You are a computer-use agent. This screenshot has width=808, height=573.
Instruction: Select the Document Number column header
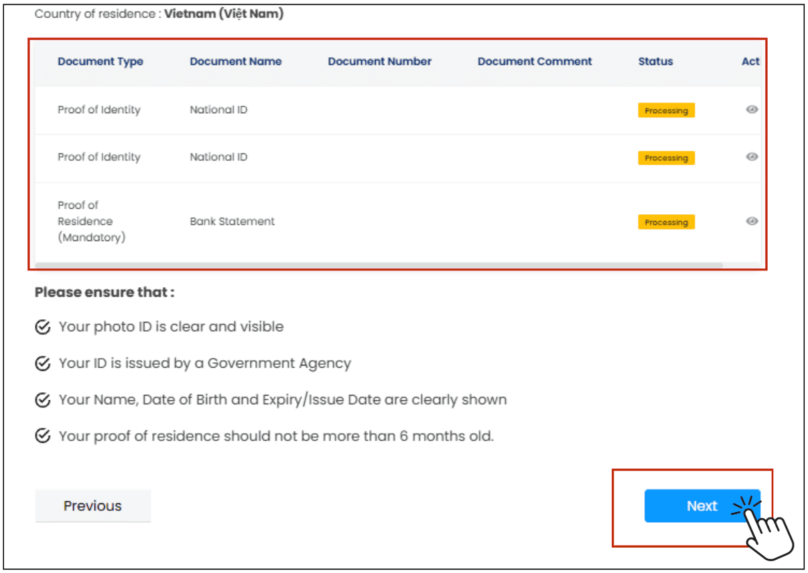pos(380,62)
